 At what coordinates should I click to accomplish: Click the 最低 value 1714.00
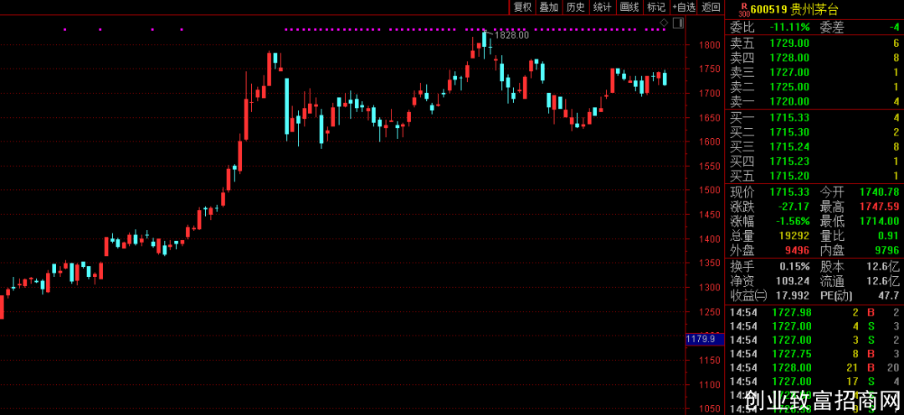(879, 222)
